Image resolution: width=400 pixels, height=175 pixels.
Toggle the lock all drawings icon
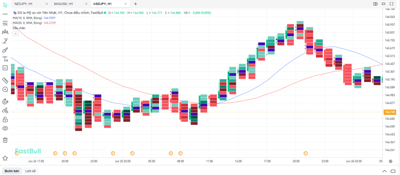(x=5, y=120)
